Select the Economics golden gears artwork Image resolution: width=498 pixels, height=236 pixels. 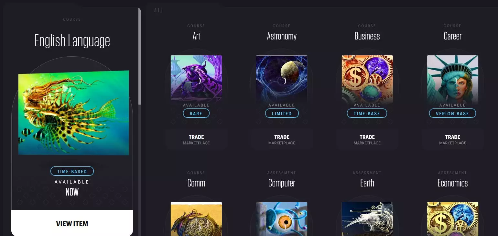tap(453, 219)
